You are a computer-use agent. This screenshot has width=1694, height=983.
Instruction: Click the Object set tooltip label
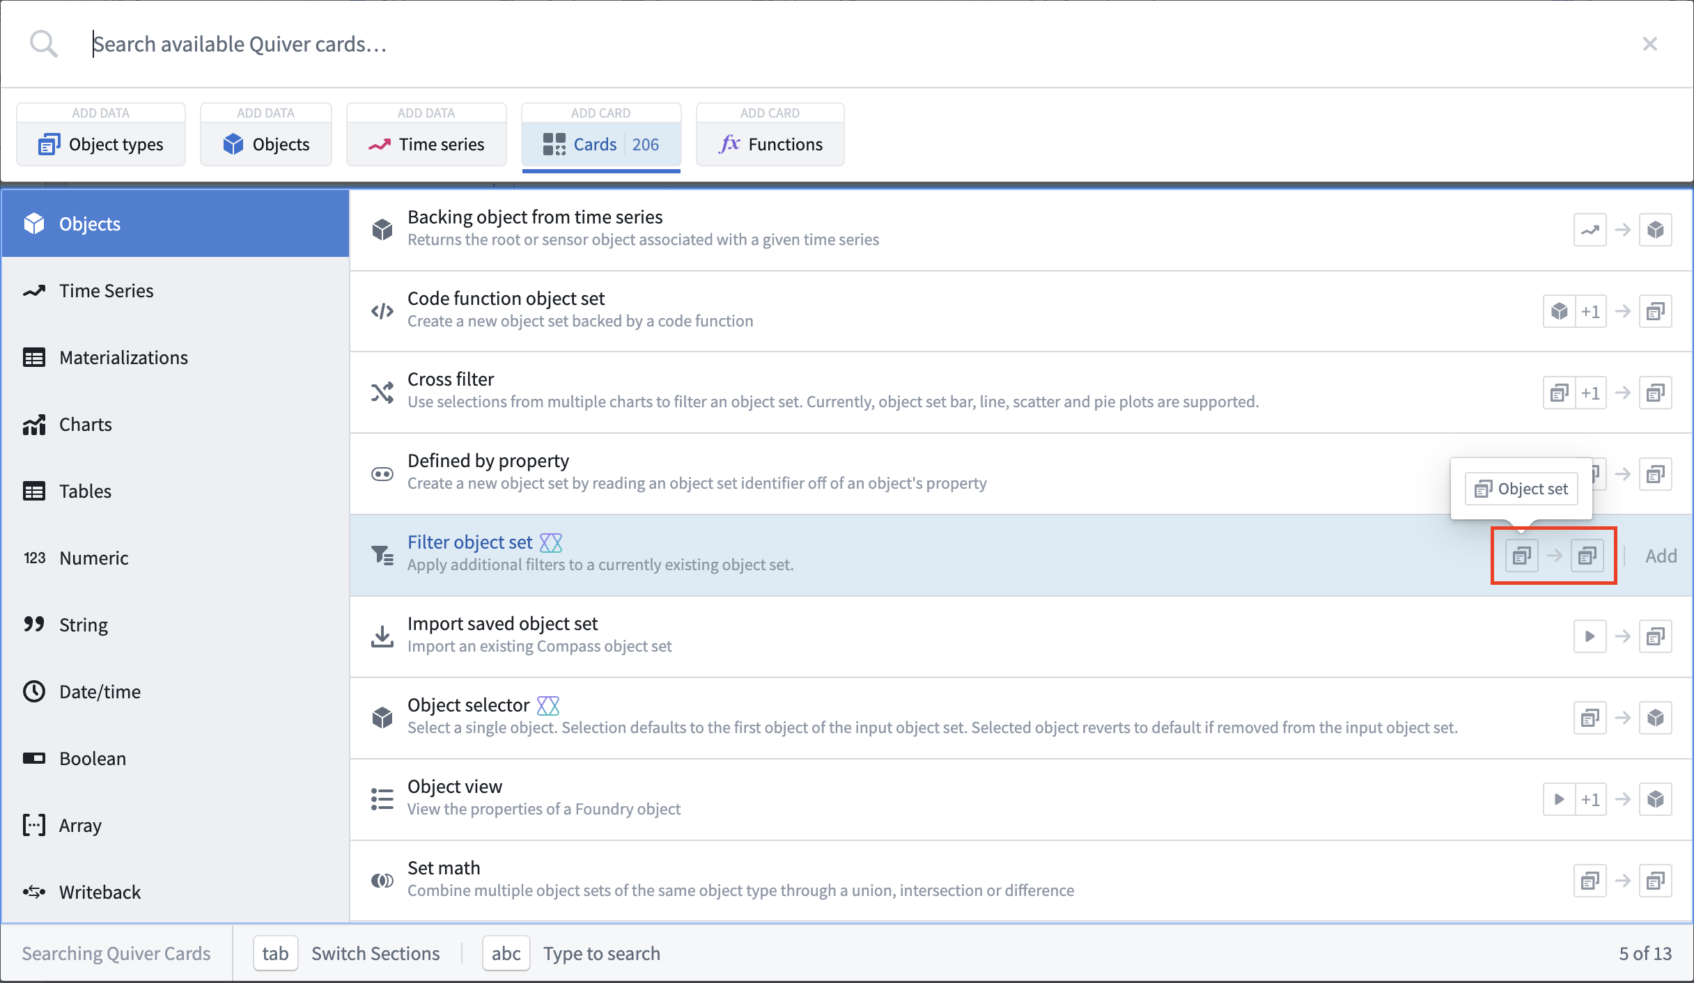tap(1522, 489)
